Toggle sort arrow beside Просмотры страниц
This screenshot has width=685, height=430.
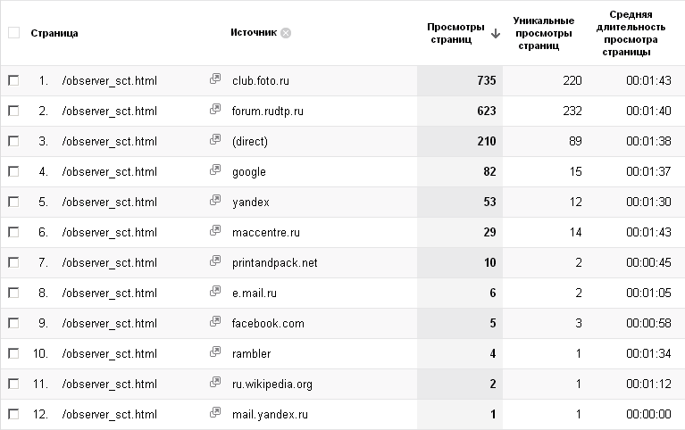(496, 34)
